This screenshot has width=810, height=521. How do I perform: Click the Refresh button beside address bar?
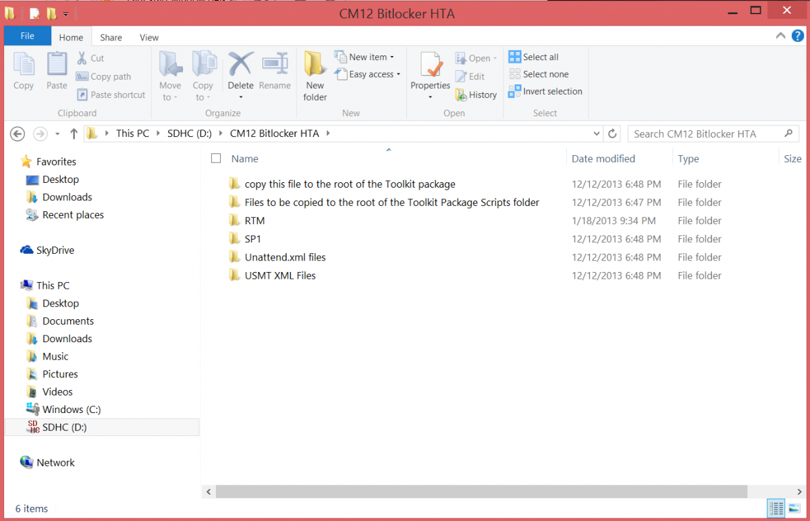[612, 134]
